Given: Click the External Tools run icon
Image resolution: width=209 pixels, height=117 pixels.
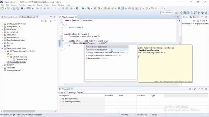Looking at the screenshot, I should coord(88,8).
